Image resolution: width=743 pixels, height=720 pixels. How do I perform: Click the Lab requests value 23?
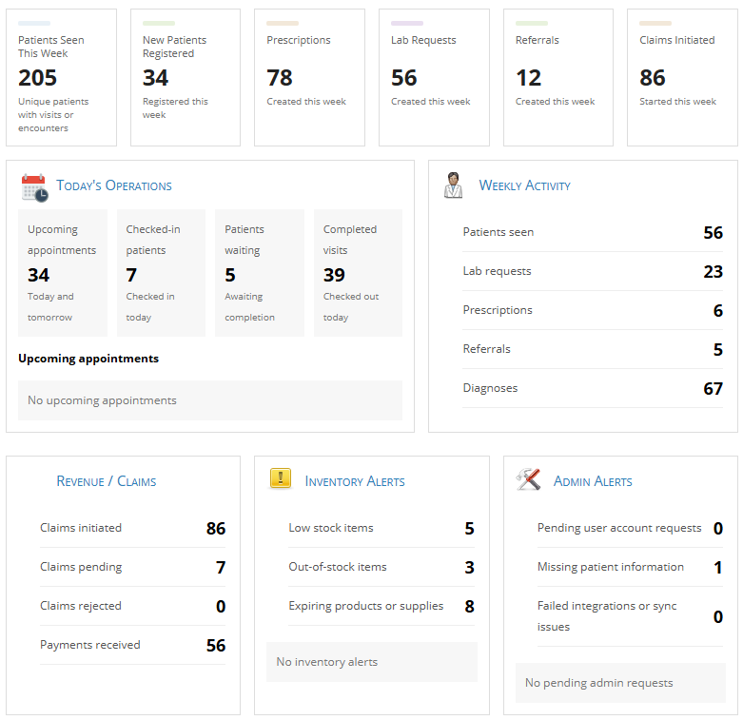(714, 272)
